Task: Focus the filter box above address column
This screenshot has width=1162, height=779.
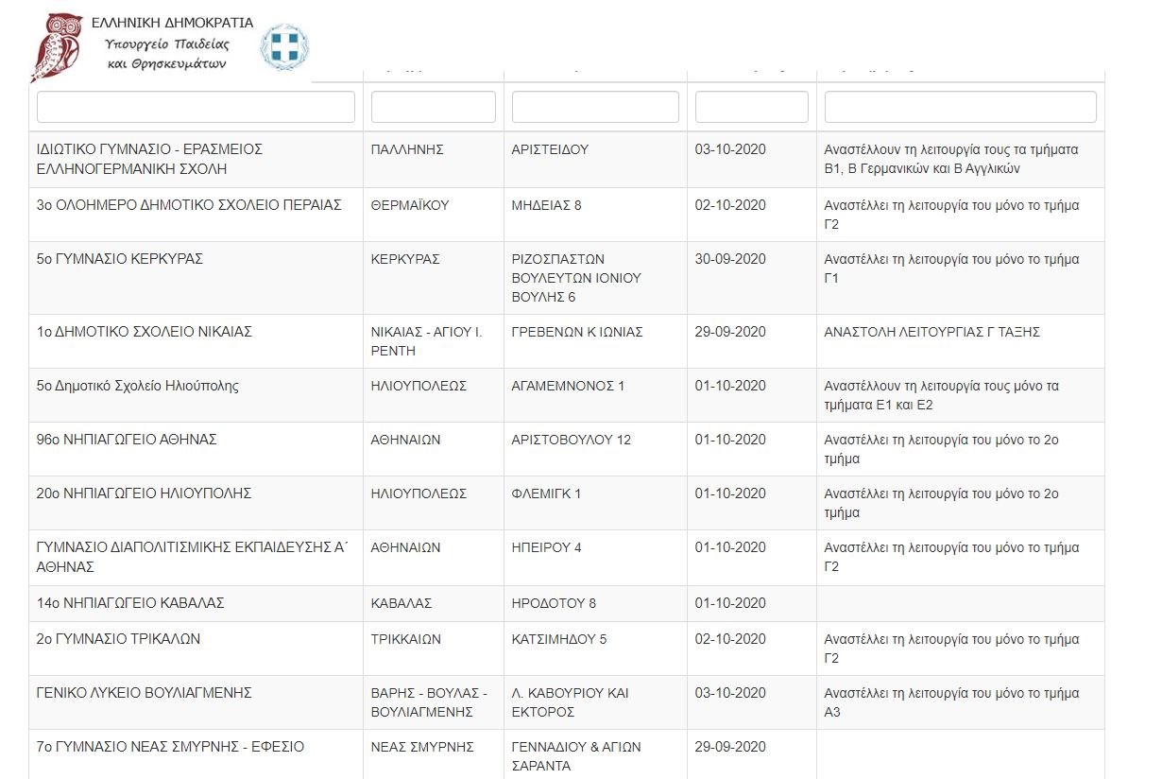Action: pos(595,107)
